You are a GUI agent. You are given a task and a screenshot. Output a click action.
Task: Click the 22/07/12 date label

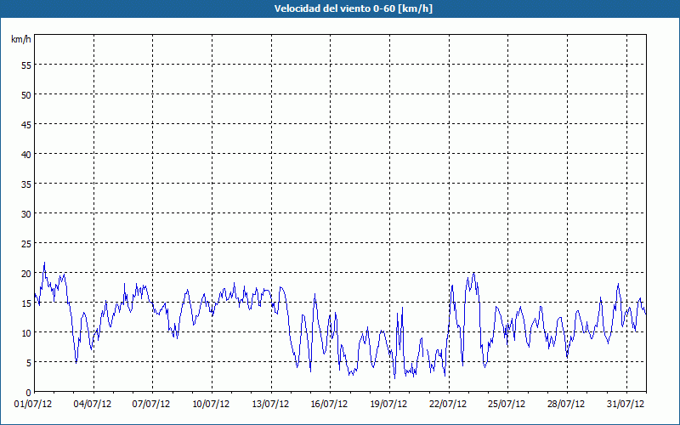(448, 405)
